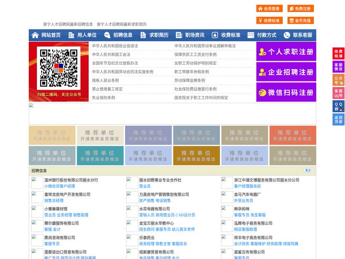Click the 个人求职注册 purple banner
The image size is (345, 259).
coord(286,51)
